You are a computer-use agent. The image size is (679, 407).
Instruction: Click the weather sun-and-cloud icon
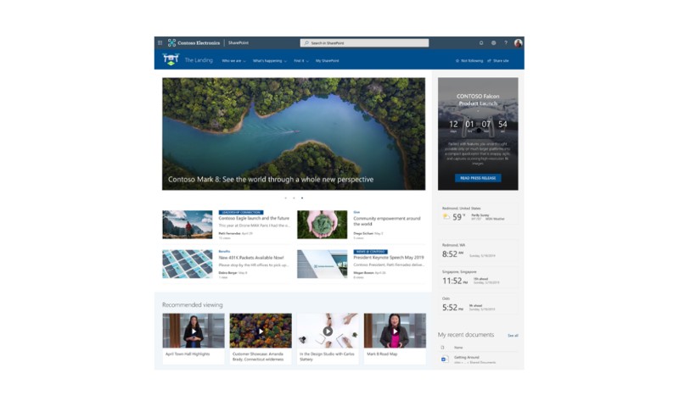tap(446, 217)
